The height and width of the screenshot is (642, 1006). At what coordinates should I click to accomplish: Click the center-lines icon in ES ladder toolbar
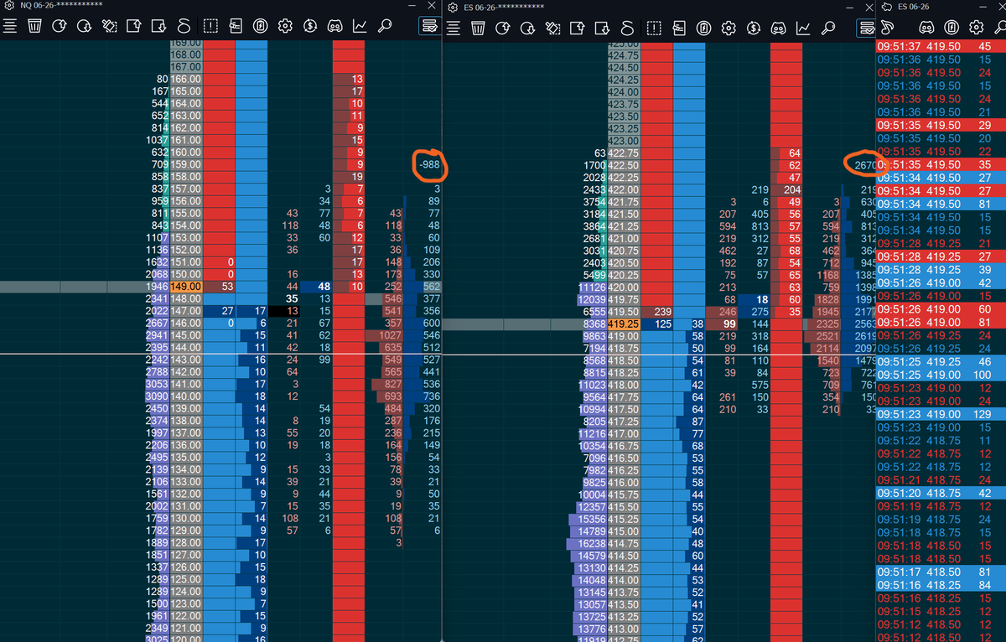click(x=454, y=27)
